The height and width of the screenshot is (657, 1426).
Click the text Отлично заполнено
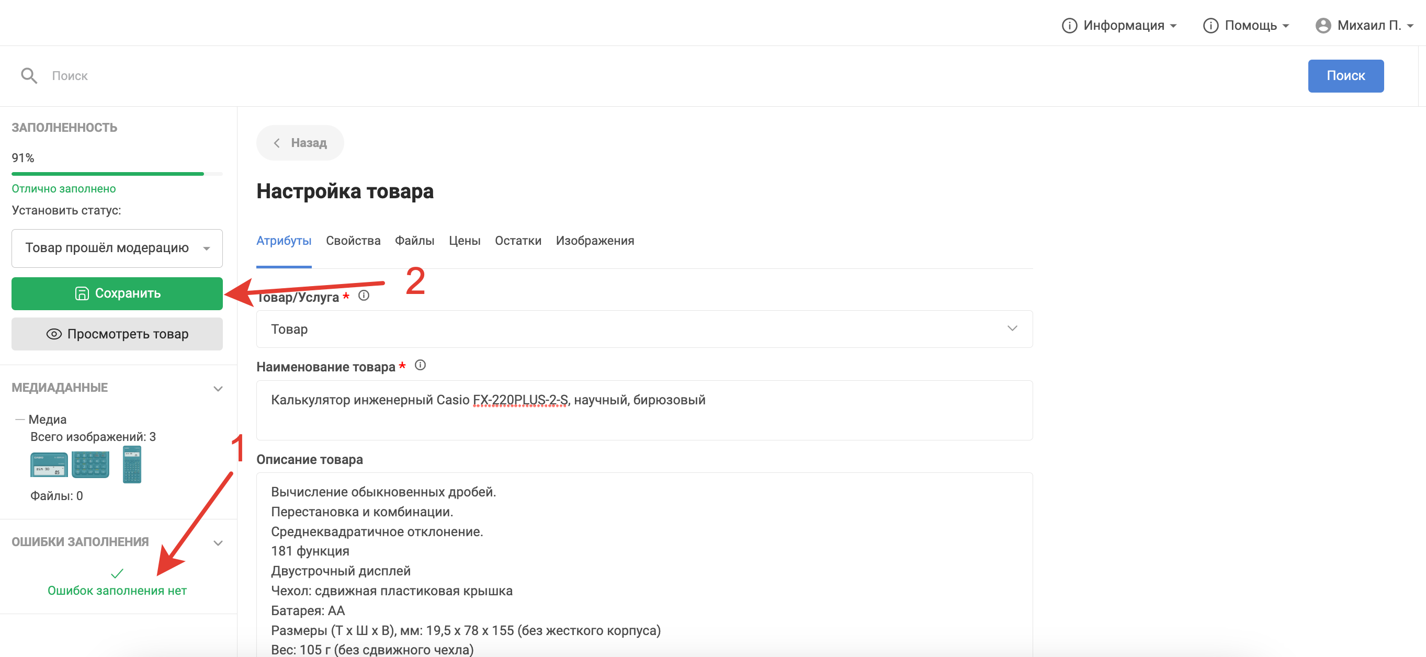point(64,189)
